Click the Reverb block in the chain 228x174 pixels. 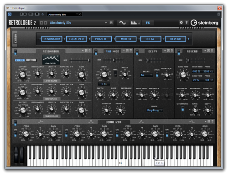pyautogui.click(x=176, y=39)
